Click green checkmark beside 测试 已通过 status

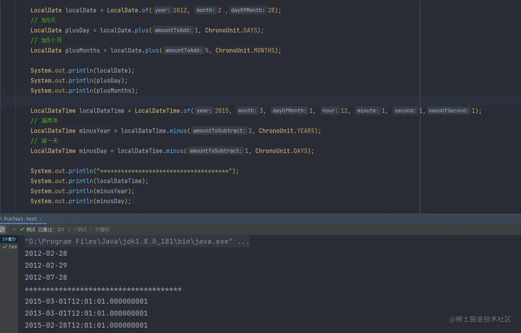click(22, 229)
